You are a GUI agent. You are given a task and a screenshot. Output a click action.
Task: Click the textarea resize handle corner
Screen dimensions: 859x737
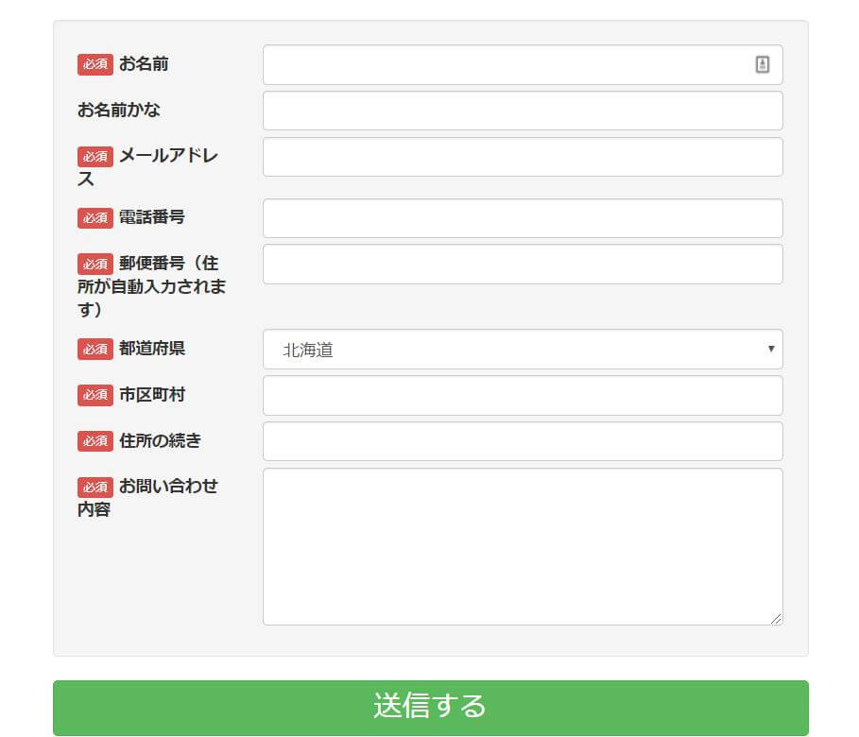pos(776,619)
